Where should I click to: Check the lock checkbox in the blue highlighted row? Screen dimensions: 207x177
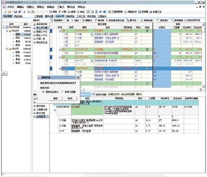[147, 68]
